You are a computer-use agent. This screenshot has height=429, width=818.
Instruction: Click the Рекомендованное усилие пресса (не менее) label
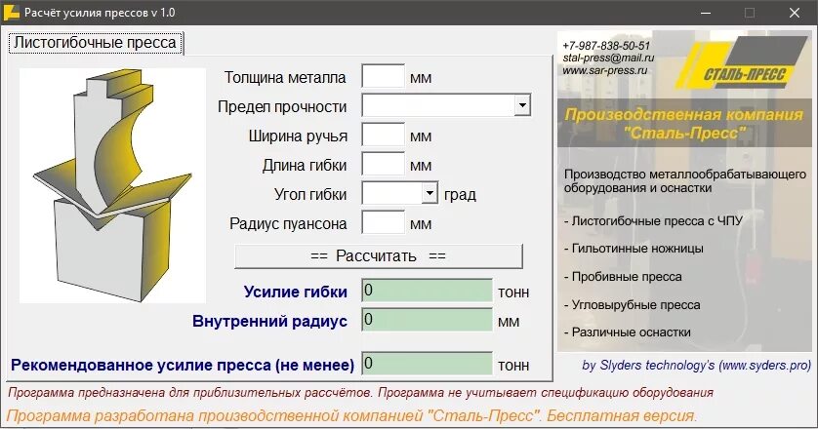point(183,365)
